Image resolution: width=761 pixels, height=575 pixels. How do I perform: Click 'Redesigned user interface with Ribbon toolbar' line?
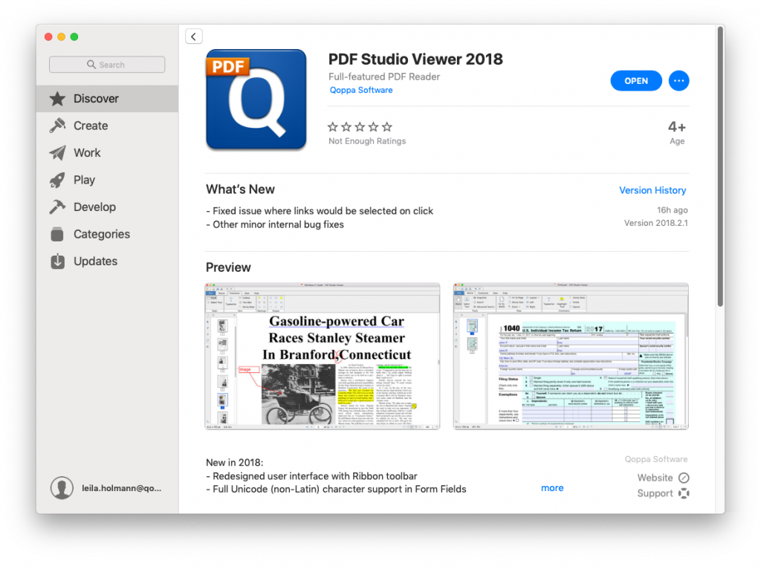[311, 476]
